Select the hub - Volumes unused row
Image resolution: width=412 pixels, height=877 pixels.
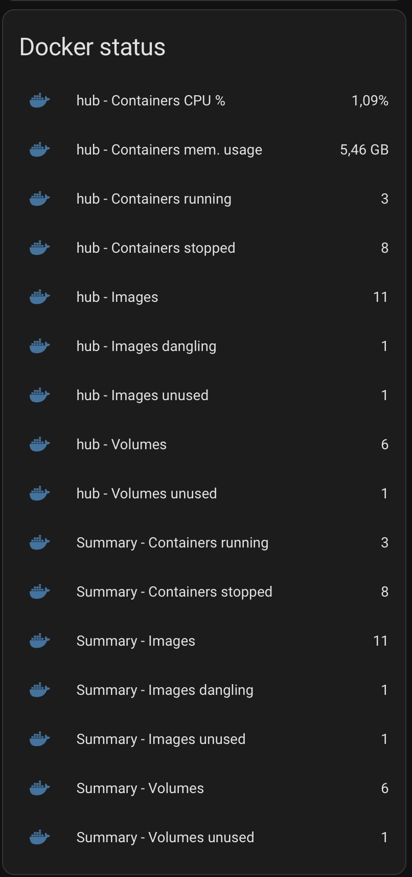point(146,493)
